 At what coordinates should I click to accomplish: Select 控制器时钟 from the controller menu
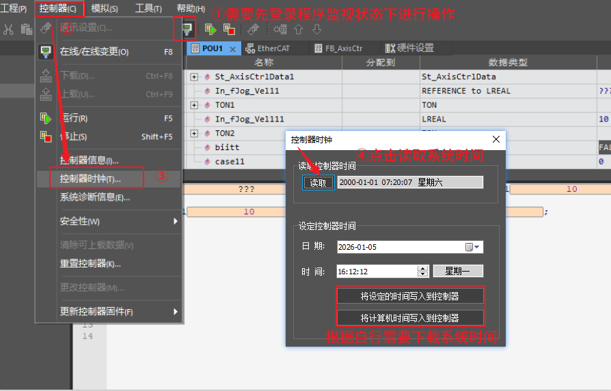click(x=90, y=179)
